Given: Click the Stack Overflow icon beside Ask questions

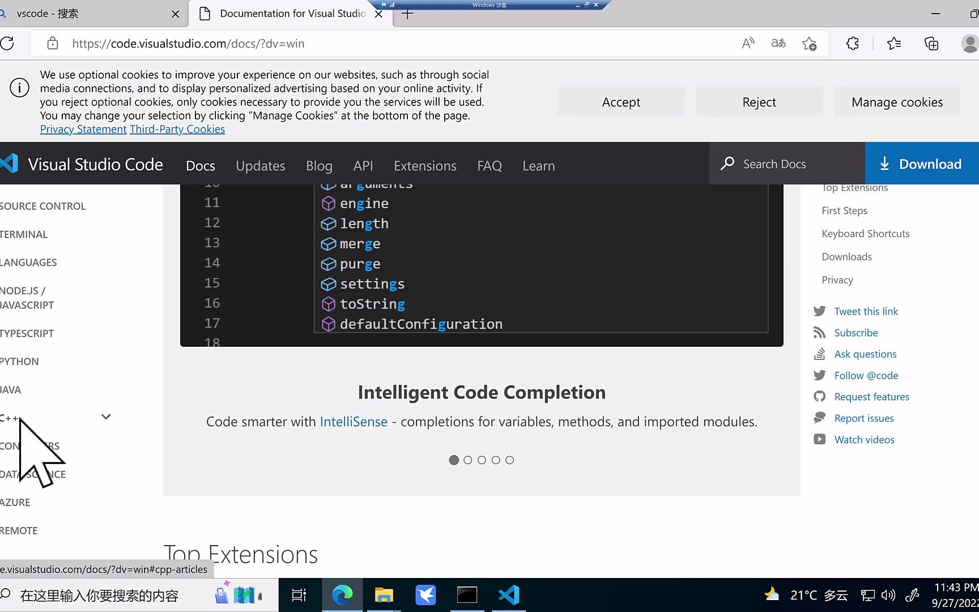Looking at the screenshot, I should (x=819, y=354).
